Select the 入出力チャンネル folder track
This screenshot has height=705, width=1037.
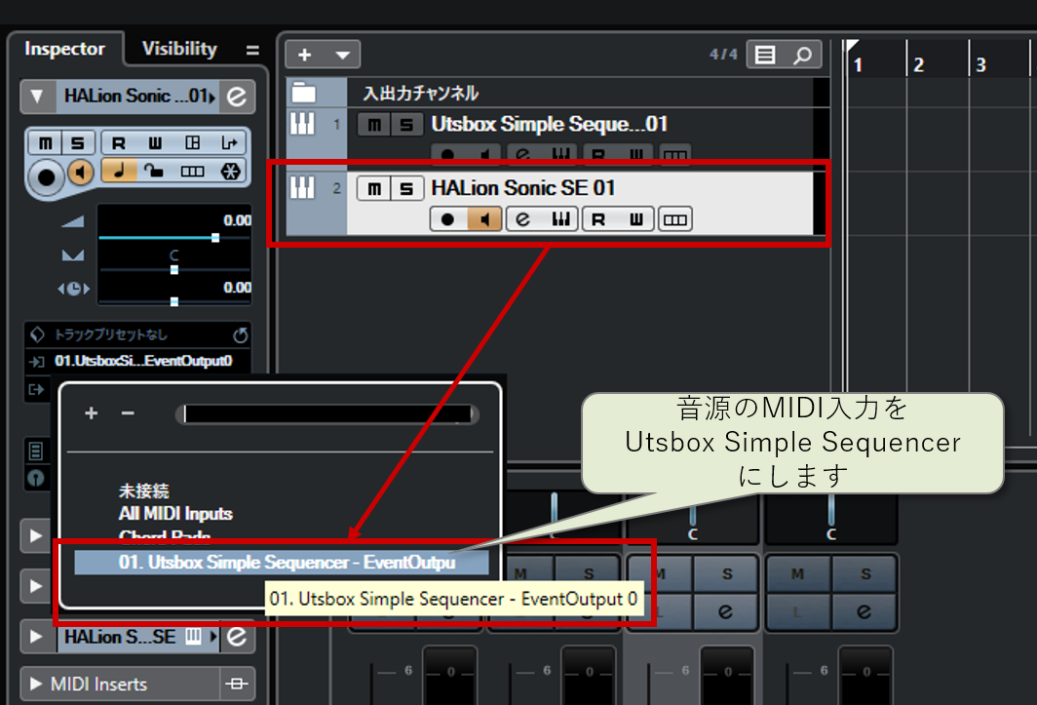click(421, 94)
